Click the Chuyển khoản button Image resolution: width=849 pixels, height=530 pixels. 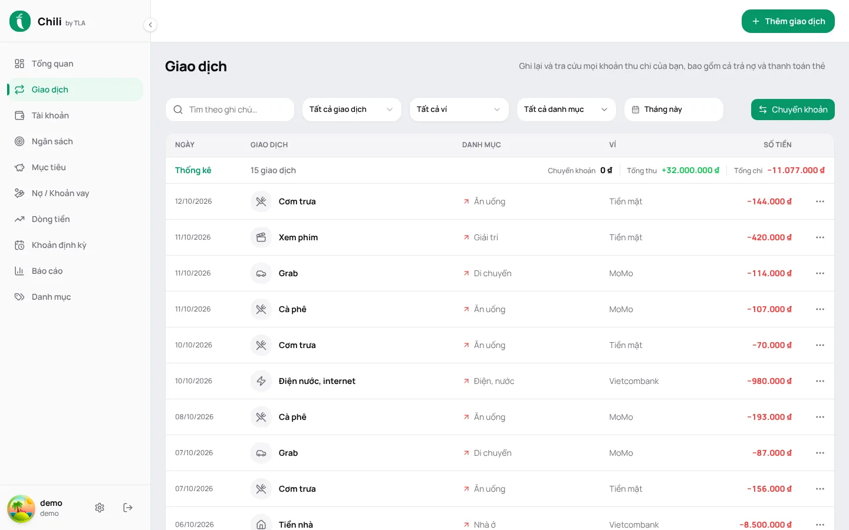tap(793, 110)
